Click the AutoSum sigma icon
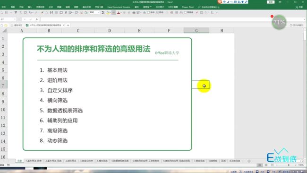307x173 pixels. [103, 13]
